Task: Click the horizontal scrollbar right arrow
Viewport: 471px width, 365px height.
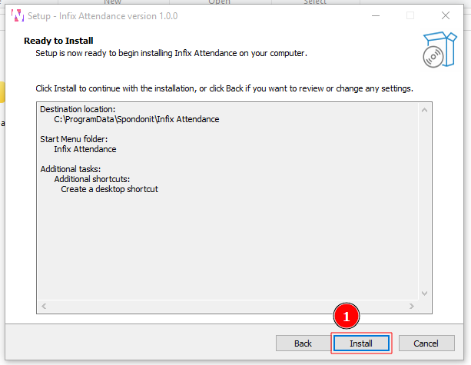Action: tap(412, 306)
